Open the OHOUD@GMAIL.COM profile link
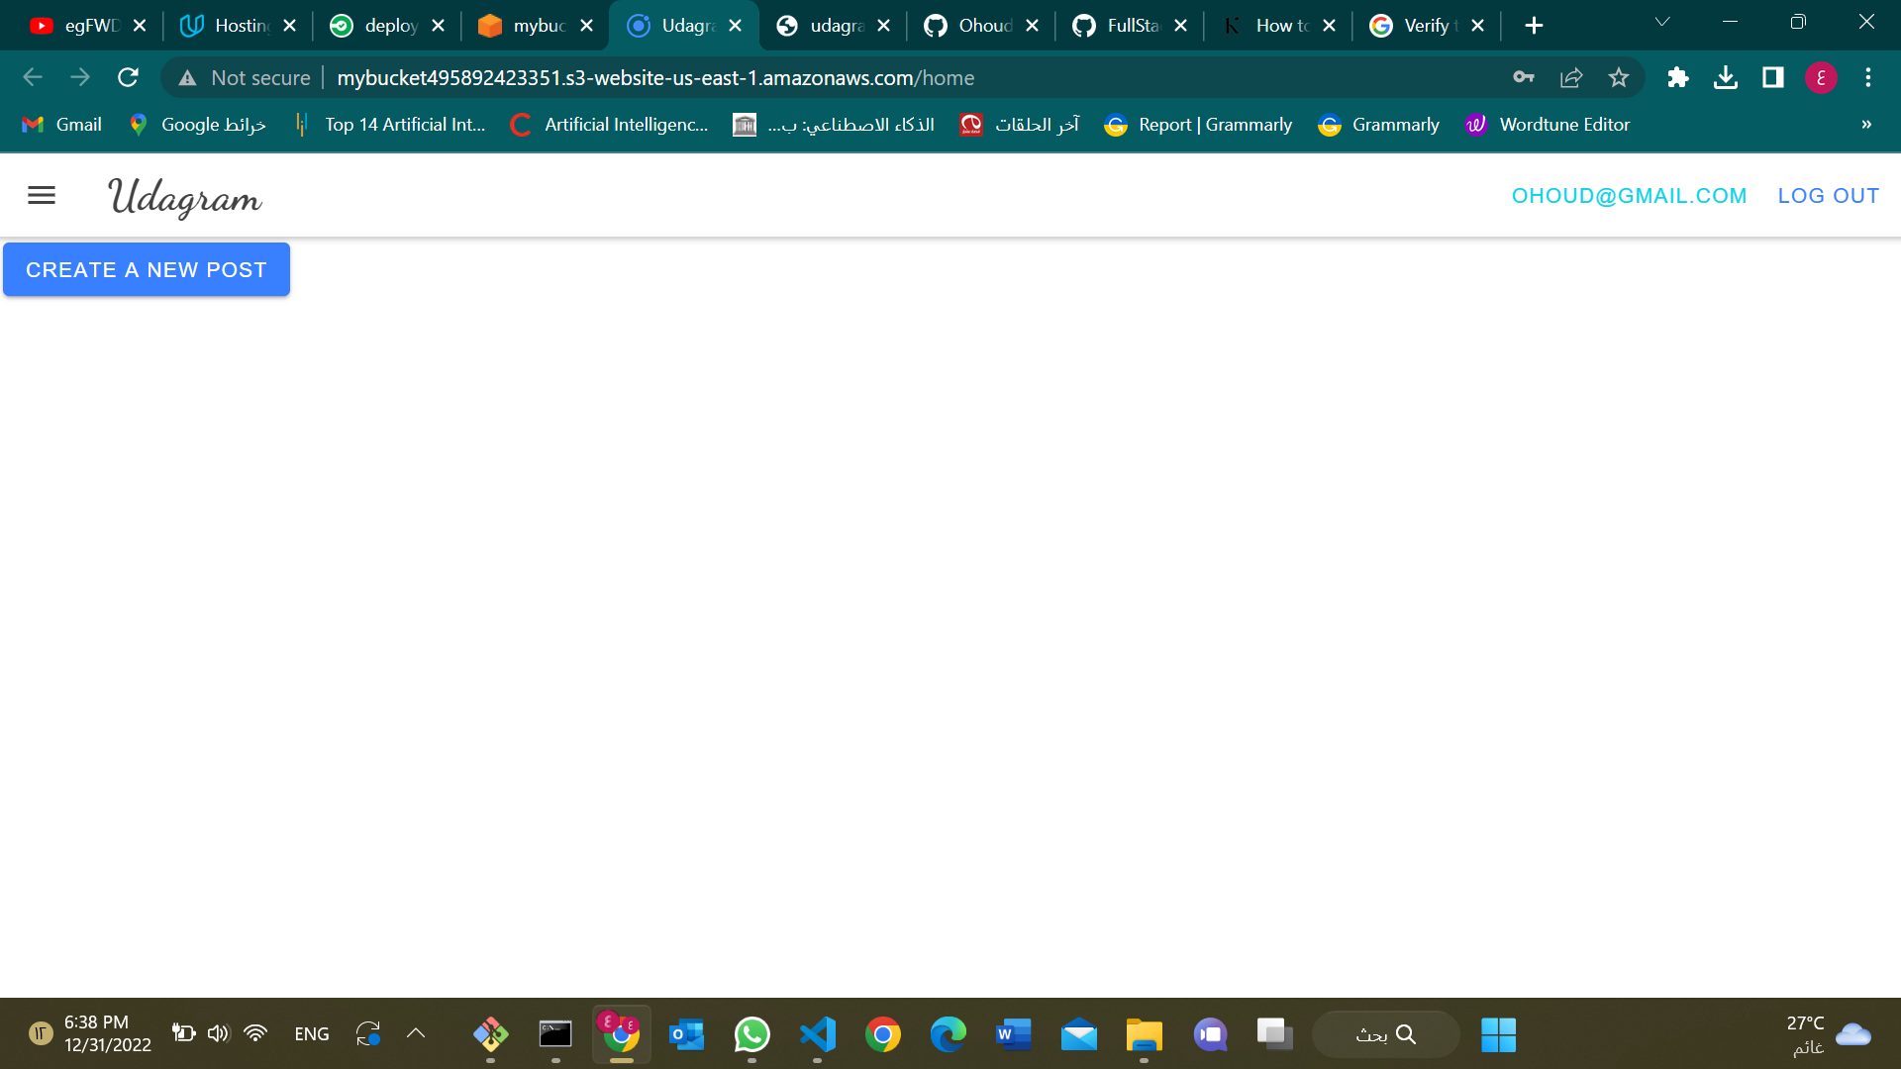Image resolution: width=1901 pixels, height=1069 pixels. (1629, 196)
